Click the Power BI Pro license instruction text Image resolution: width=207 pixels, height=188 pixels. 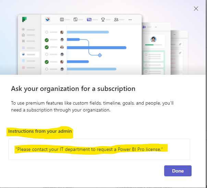(x=89, y=149)
